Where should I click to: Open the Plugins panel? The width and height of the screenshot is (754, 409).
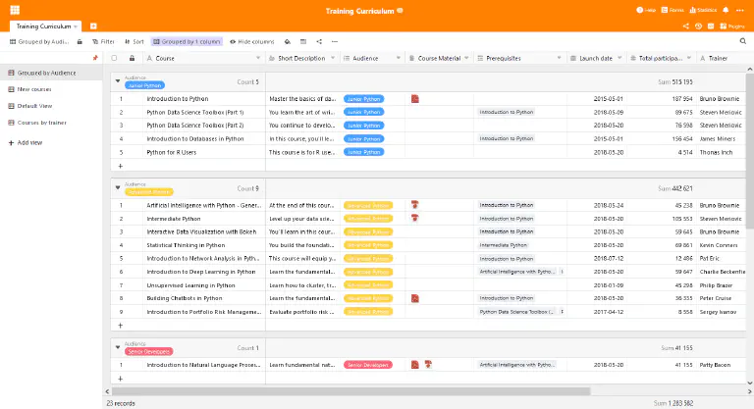(x=731, y=26)
